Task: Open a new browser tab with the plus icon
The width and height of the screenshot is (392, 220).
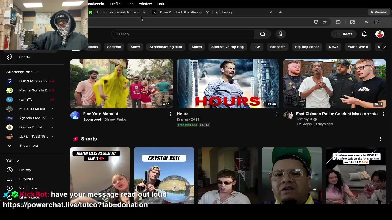Action: tap(280, 12)
